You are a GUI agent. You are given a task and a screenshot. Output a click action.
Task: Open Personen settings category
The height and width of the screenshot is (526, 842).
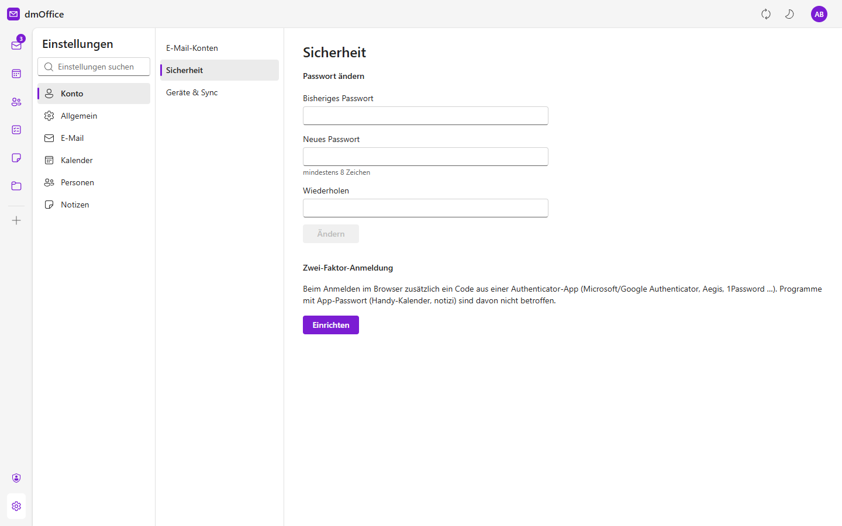tap(94, 182)
